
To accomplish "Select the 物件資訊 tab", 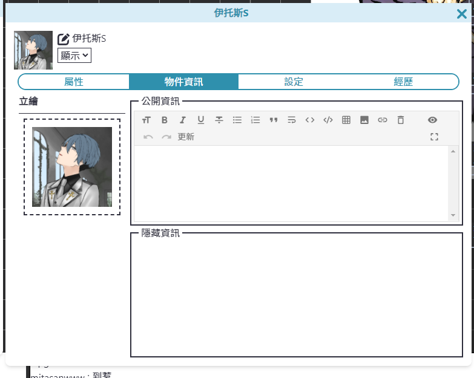I will 184,82.
